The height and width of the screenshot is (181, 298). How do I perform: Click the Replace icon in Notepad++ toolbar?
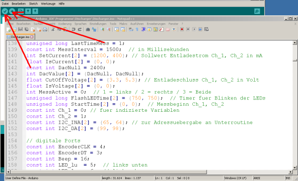94,29
